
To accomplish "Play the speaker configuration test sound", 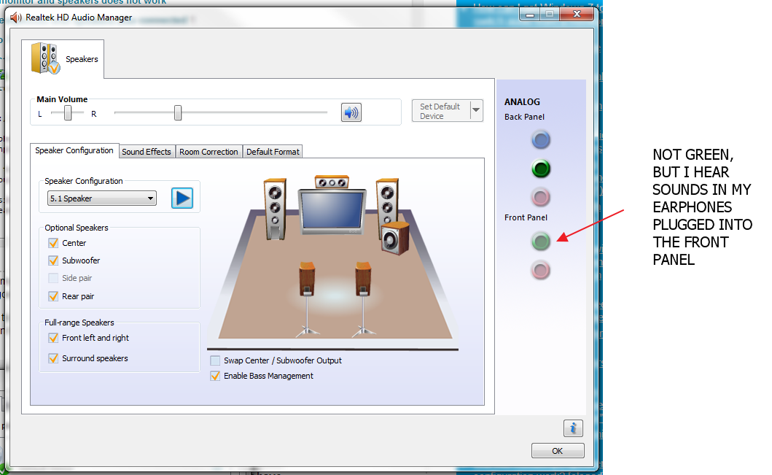I will click(x=182, y=198).
